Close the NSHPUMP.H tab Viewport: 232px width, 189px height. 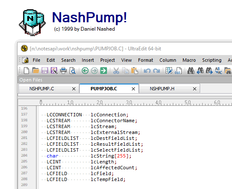(195, 89)
